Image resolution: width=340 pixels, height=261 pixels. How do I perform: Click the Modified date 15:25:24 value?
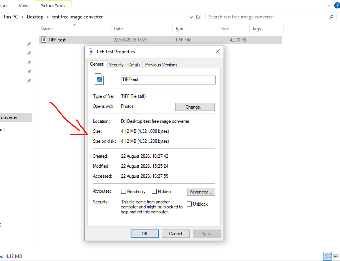tap(144, 166)
